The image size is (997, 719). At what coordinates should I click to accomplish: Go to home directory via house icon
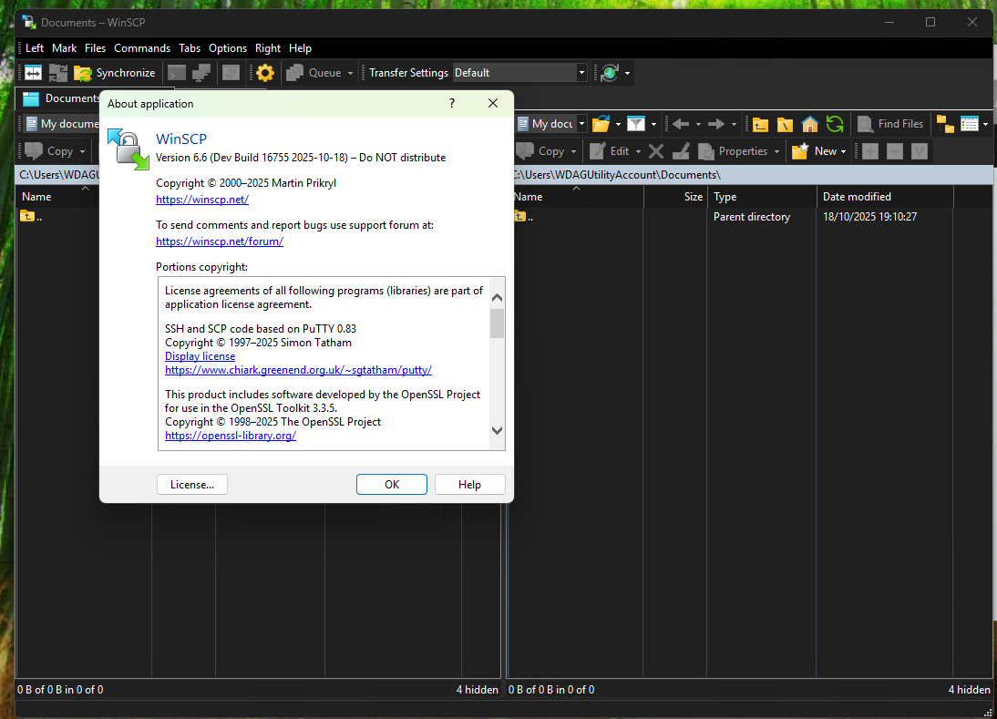[809, 124]
